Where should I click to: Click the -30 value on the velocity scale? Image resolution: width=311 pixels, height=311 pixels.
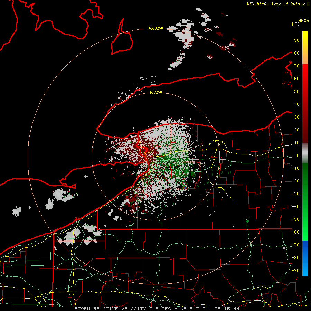(295, 194)
